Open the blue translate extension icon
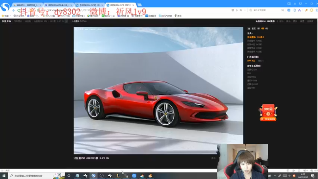 point(289,10)
